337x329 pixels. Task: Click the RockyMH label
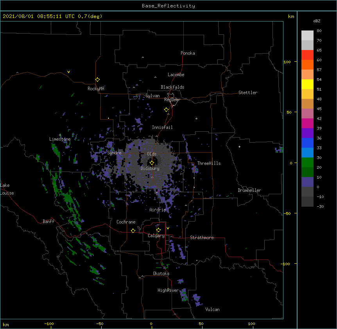96,89
